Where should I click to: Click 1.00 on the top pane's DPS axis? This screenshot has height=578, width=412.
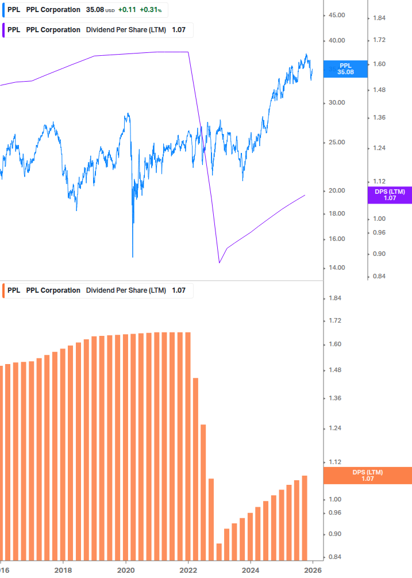tap(379, 219)
